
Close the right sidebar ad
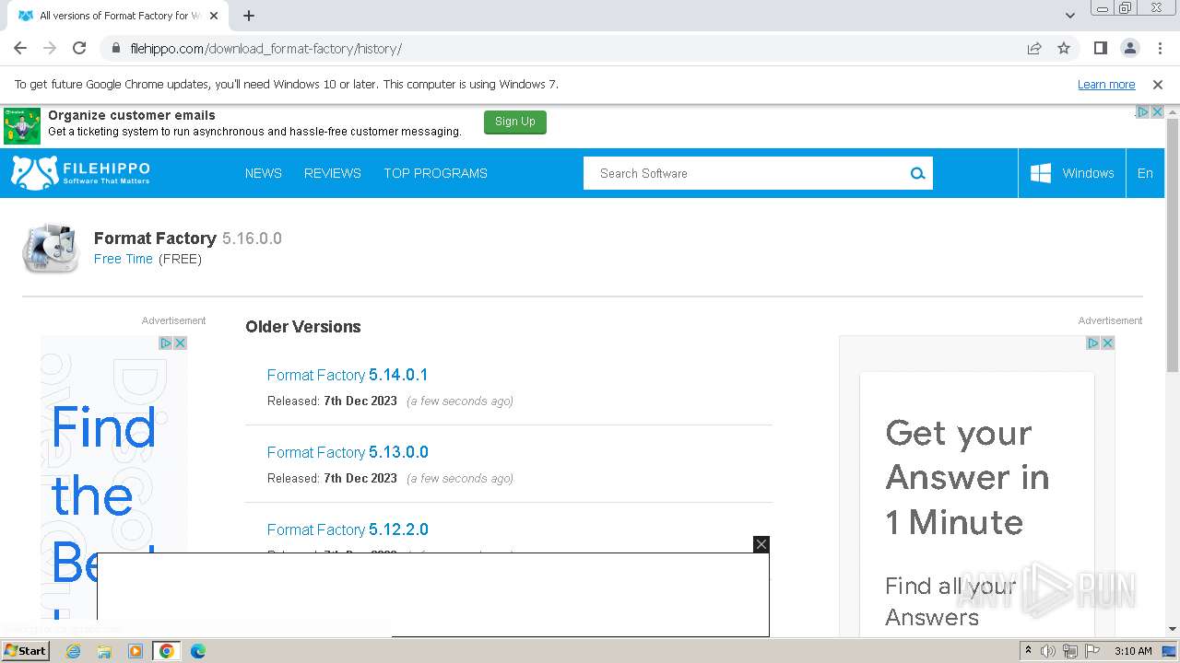point(1108,343)
